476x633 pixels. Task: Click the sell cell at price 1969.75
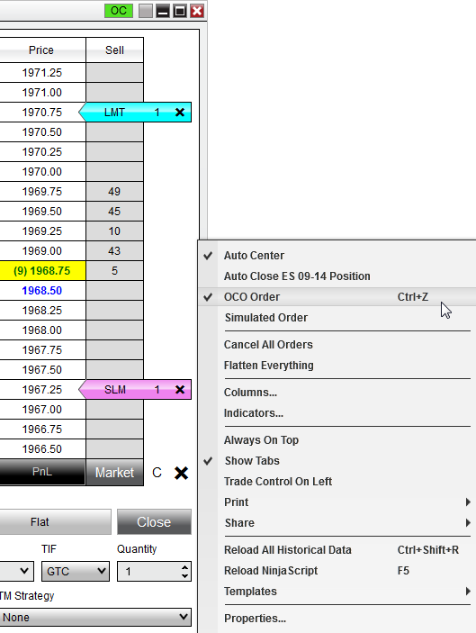pyautogui.click(x=114, y=192)
